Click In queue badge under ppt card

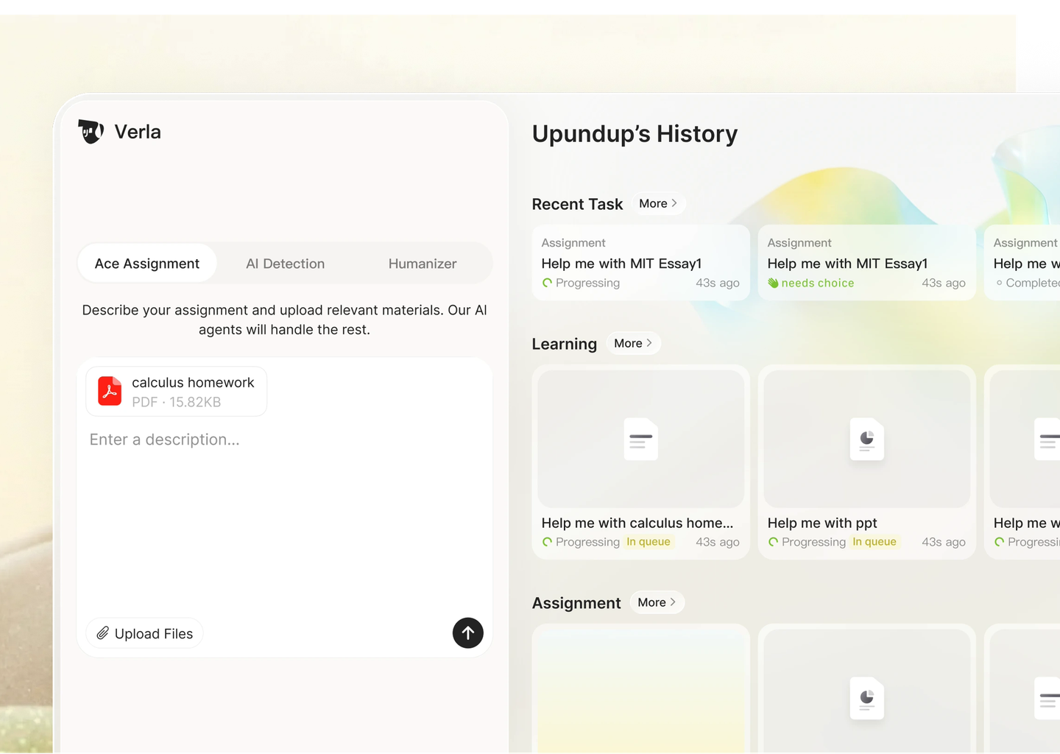[875, 542]
